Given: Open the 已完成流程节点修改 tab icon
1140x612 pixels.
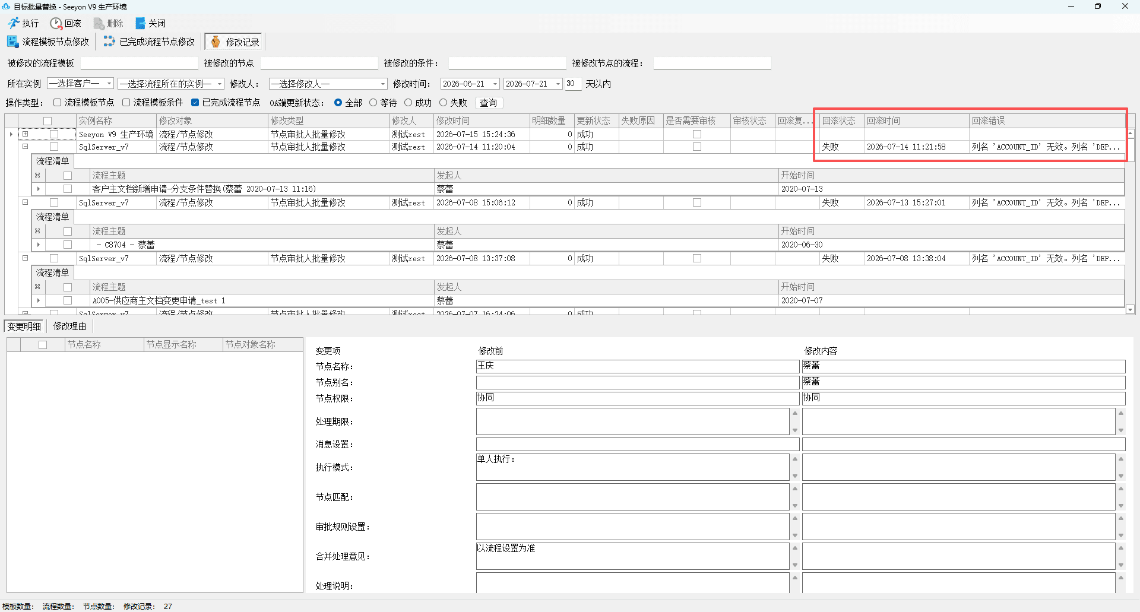Looking at the screenshot, I should [109, 42].
